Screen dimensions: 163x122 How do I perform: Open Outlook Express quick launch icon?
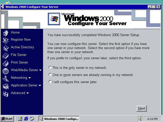32,119
